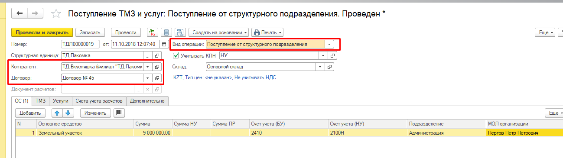Click the Счет учета (БУ) column header
Screen dimensions: 563x158
coord(289,124)
